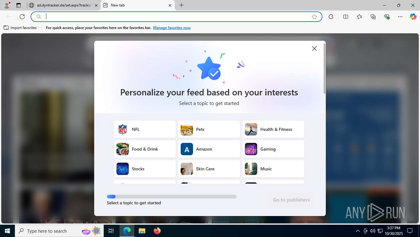420x237 pixels.
Task: Select the Skin Care topic
Action: (x=209, y=169)
